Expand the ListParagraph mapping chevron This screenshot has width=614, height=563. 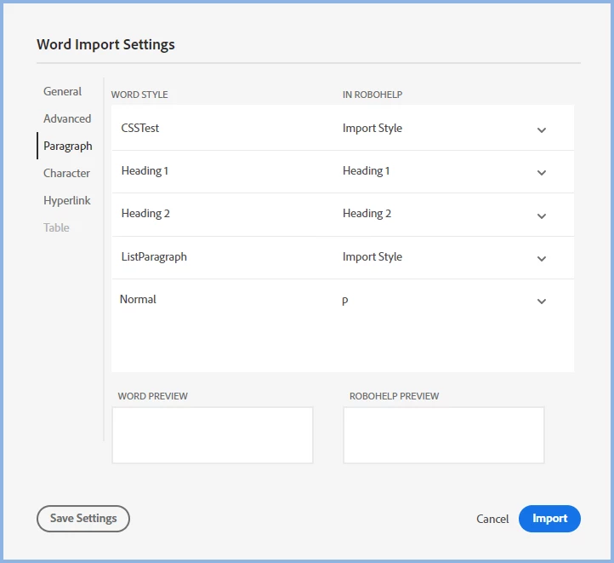point(541,259)
